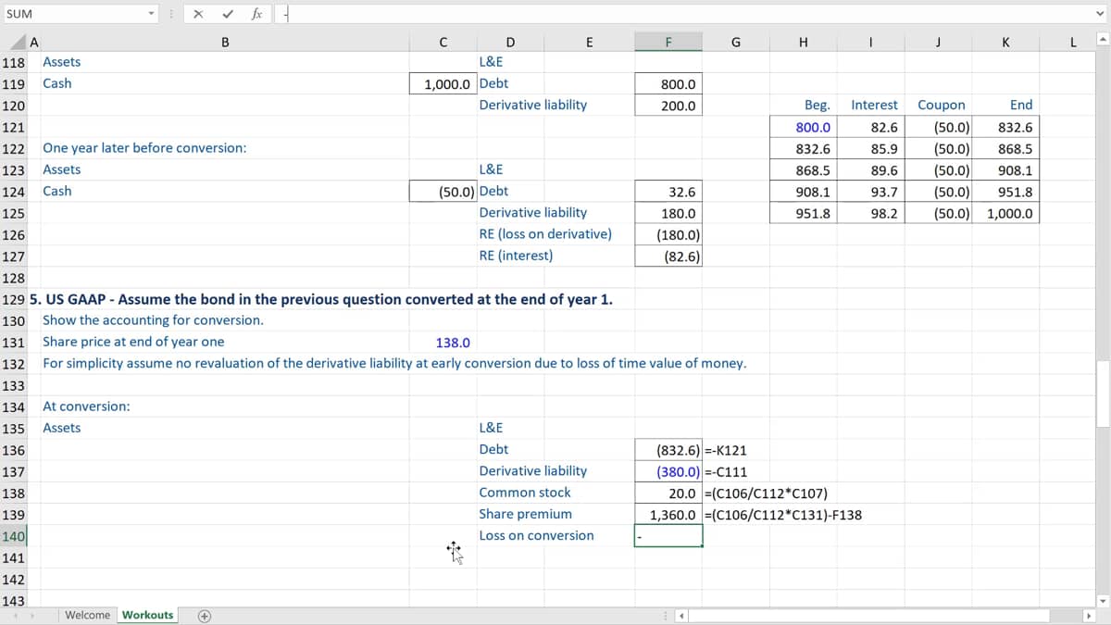Select the Share premium value 1,360.0
Viewport: 1111px width, 625px height.
coord(668,515)
